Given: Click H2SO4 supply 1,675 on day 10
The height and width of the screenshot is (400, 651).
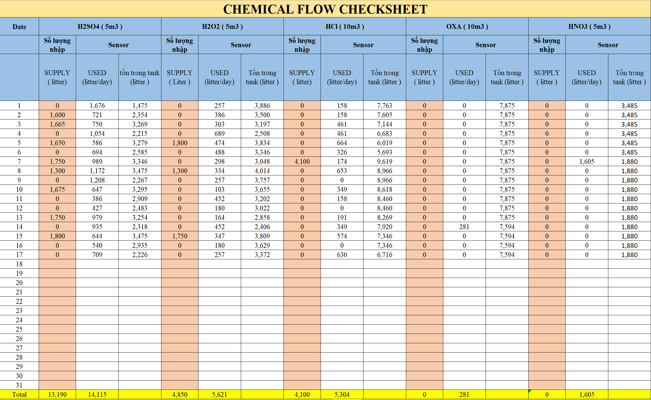Looking at the screenshot, I should [57, 190].
